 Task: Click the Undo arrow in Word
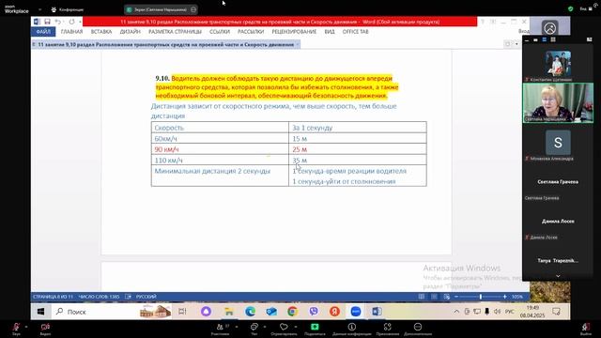click(x=57, y=22)
